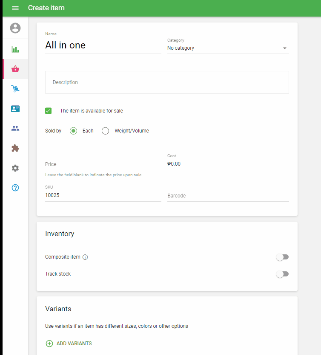Open the hamburger navigation menu

15,8
